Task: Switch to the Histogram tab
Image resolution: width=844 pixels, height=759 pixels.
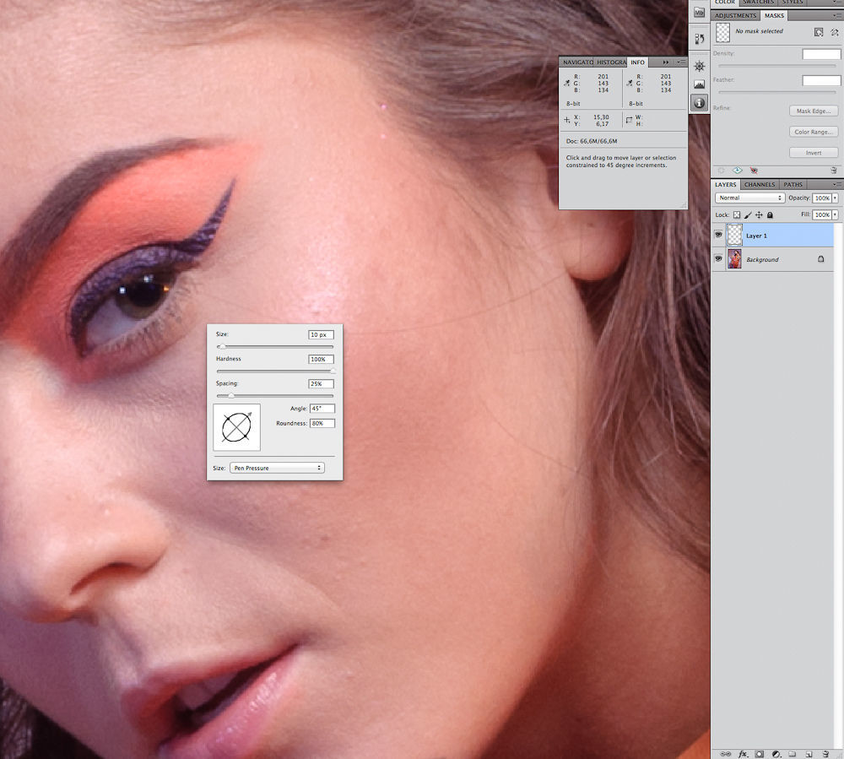Action: click(611, 62)
